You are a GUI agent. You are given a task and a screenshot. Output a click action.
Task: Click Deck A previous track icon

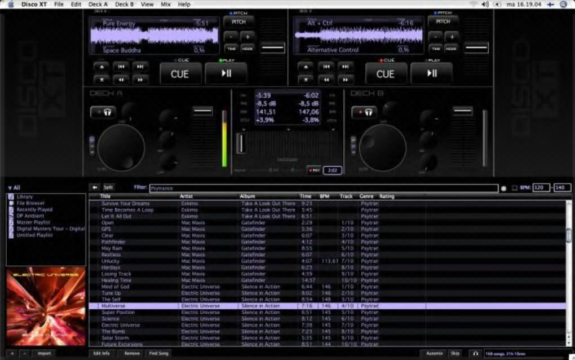click(x=121, y=67)
